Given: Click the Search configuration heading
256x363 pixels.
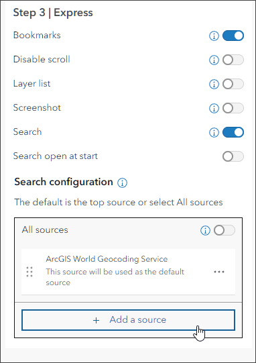Looking at the screenshot, I should (64, 182).
